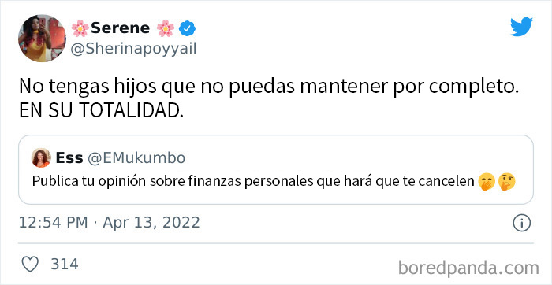Click the Serene display name
This screenshot has width=552, height=285.
pos(120,28)
